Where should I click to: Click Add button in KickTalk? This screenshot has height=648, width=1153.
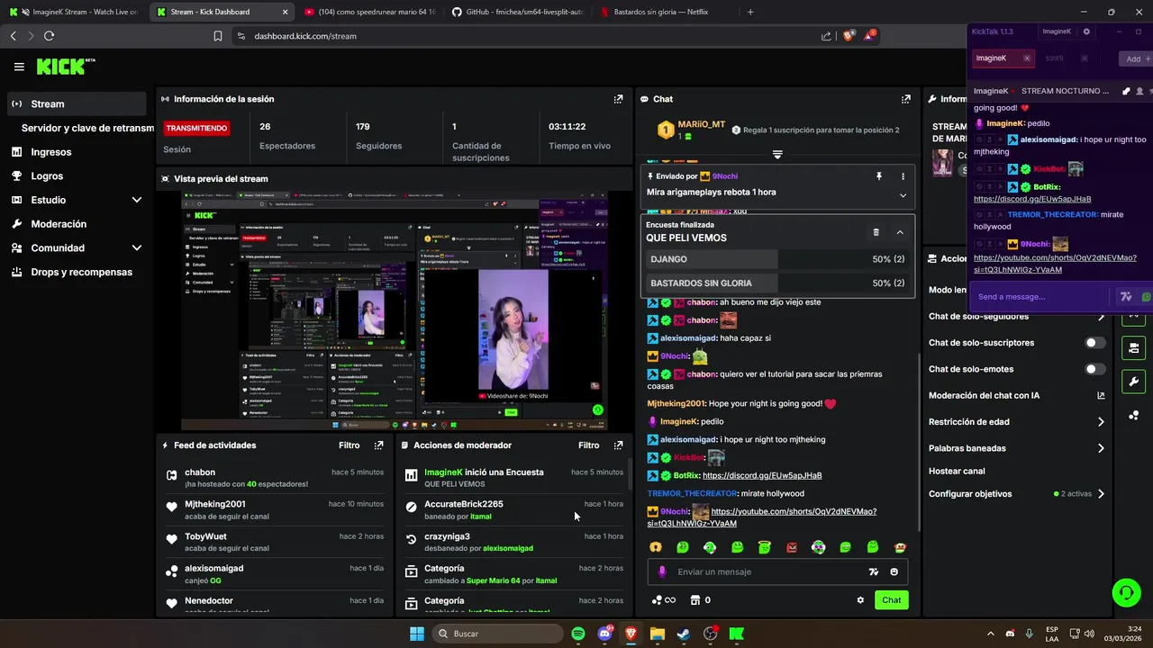[x=1134, y=58]
